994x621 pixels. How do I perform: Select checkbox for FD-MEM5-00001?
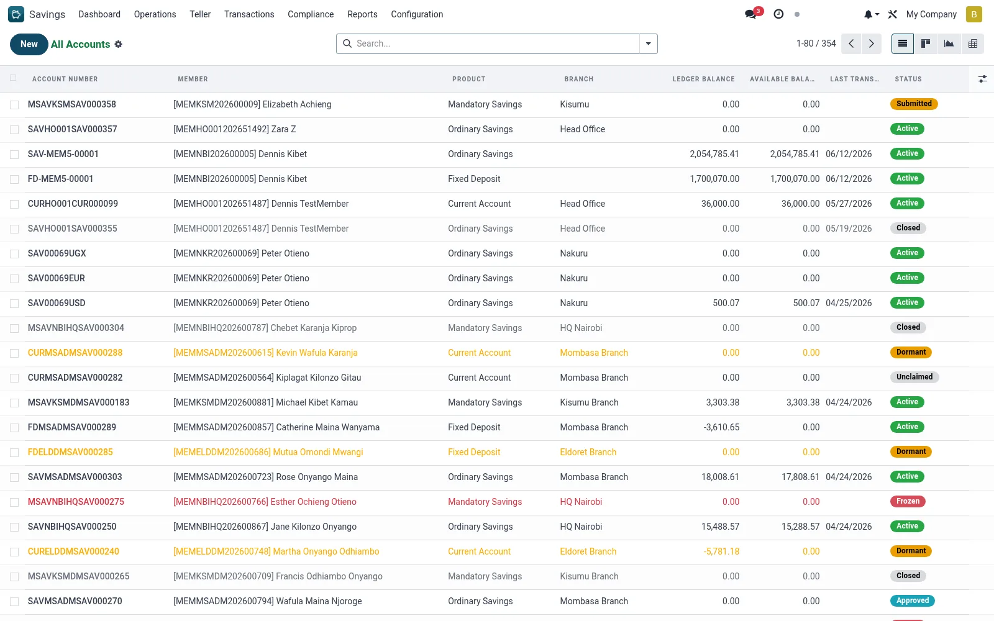click(x=14, y=179)
